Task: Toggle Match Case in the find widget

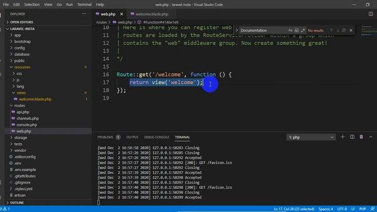Action: pyautogui.click(x=290, y=30)
